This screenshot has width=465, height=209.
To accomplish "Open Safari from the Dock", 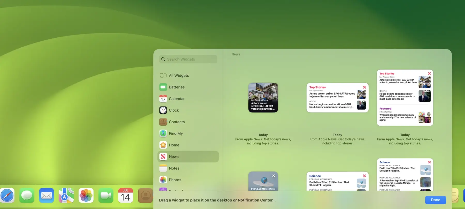I will pos(7,196).
